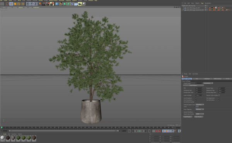Viewport: 232px width, 143px height.
Task: Open the spline pen tool icon
Action: click(x=61, y=4)
